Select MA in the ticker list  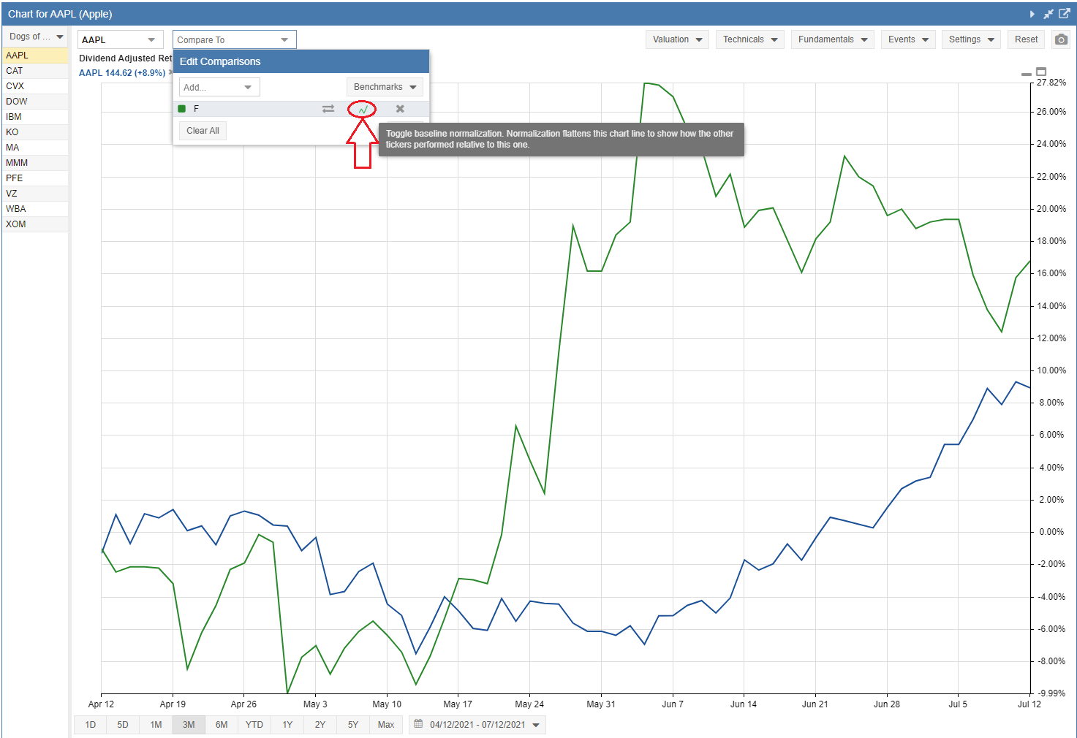coord(35,148)
